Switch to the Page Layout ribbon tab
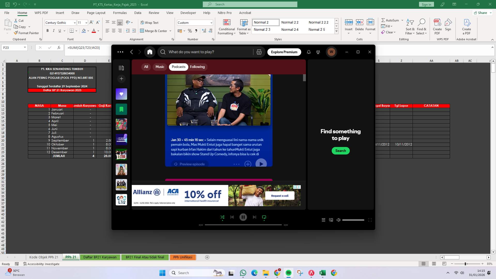The width and height of the screenshot is (496, 279). coord(96,13)
